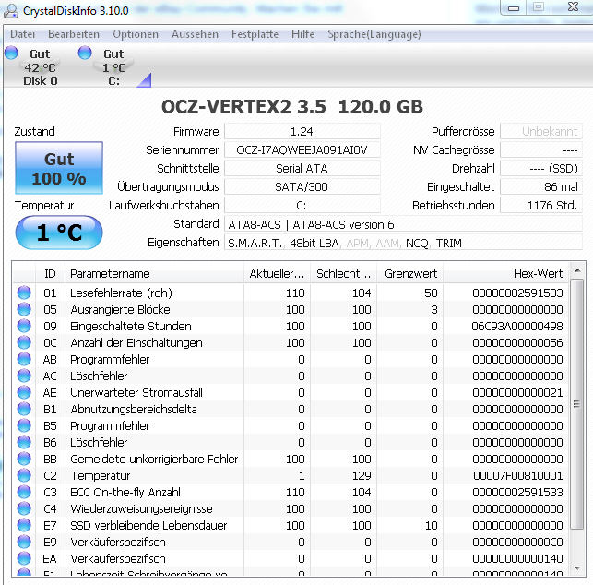Click the serial number field OCZ-I7AQWEEJA091AI0V

coord(302,149)
